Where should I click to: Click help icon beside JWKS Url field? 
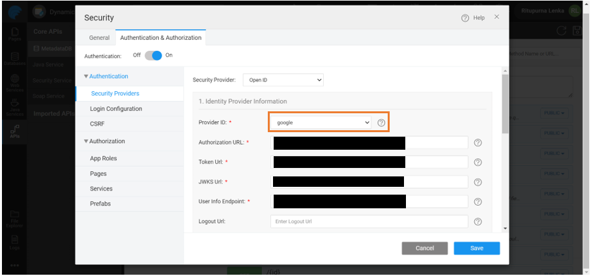coord(478,182)
